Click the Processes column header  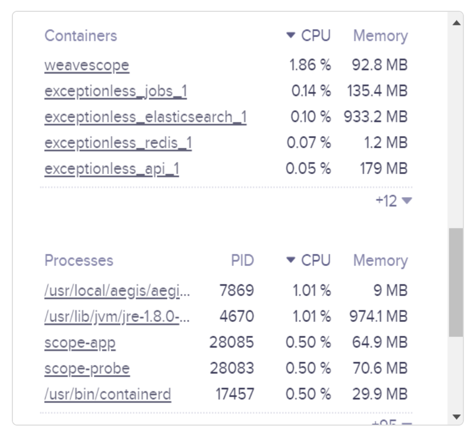[x=79, y=261]
